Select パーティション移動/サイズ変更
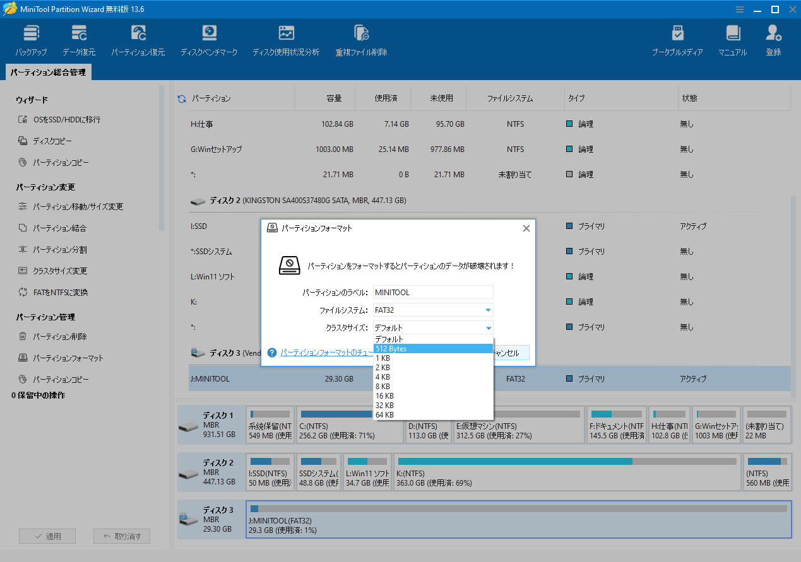This screenshot has width=801, height=562. coord(71,207)
